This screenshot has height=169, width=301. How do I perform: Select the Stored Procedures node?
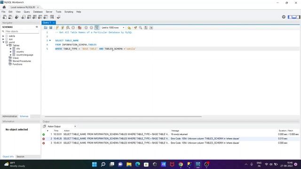[x=22, y=61]
